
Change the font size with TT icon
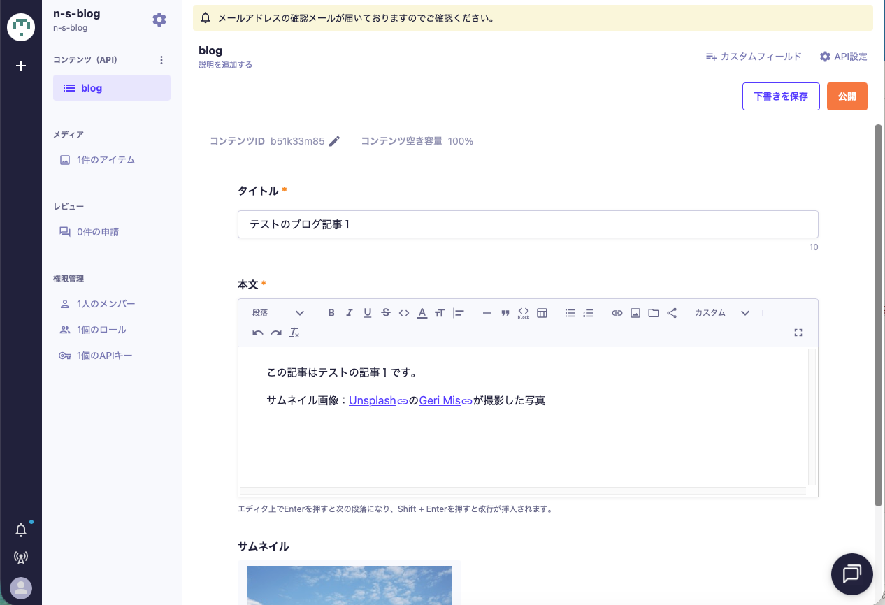(x=440, y=313)
